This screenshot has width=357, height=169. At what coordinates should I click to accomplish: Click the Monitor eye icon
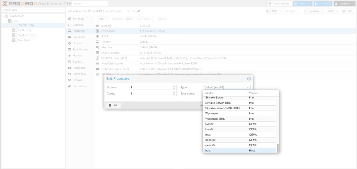pyautogui.click(x=70, y=55)
